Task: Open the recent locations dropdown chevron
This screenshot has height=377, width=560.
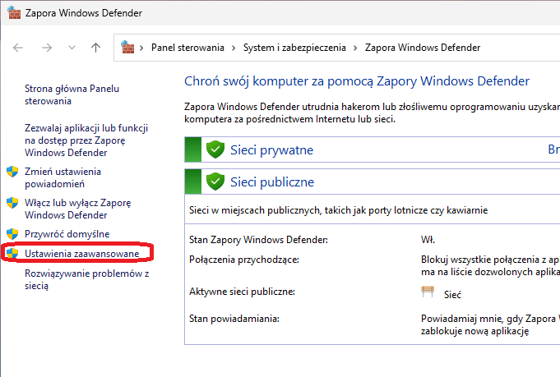Action: click(x=72, y=48)
